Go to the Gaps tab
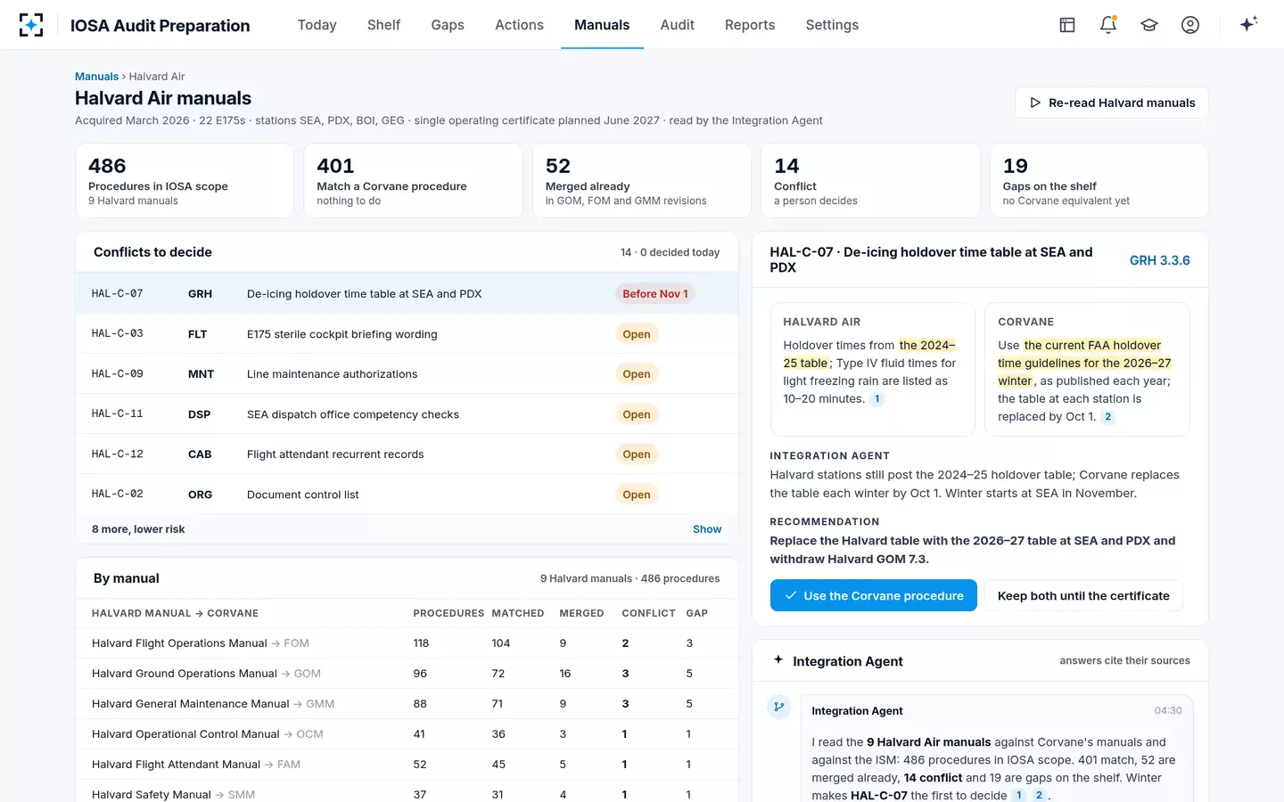Image resolution: width=1284 pixels, height=802 pixels. (448, 25)
